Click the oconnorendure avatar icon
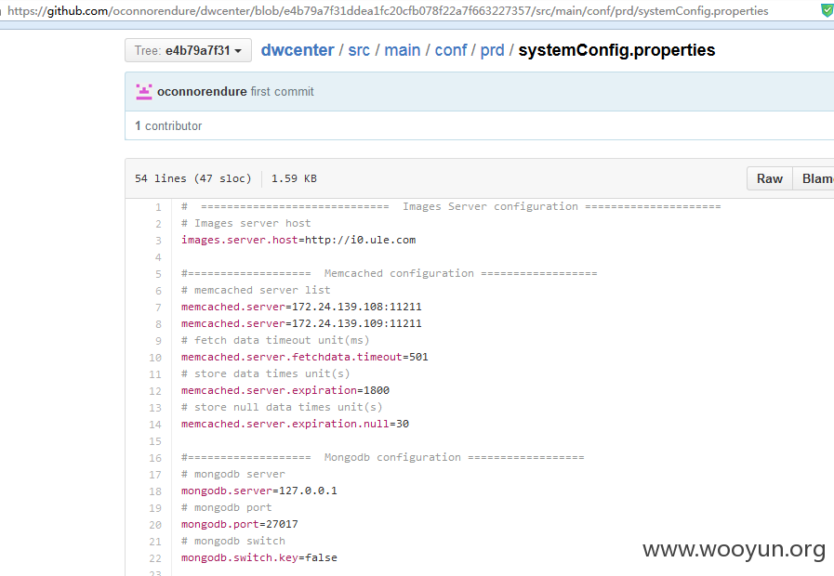 coord(143,91)
